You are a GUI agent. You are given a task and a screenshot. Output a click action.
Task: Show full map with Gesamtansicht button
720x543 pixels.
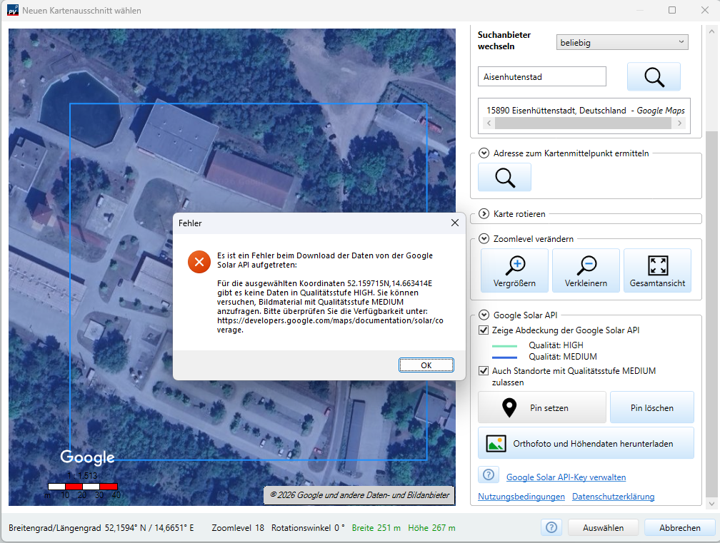tap(657, 270)
